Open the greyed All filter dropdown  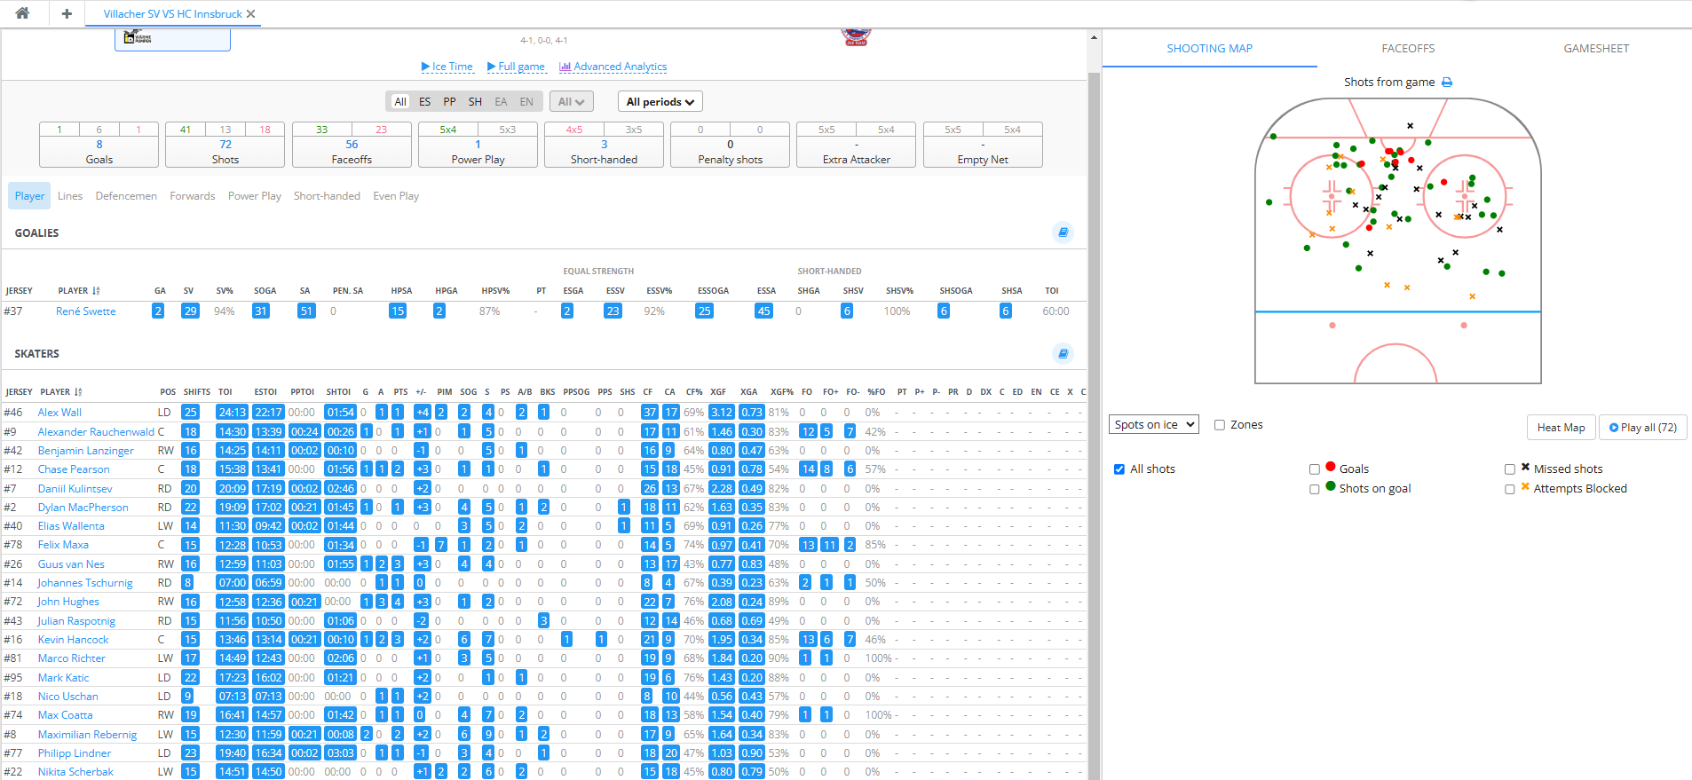pos(571,102)
